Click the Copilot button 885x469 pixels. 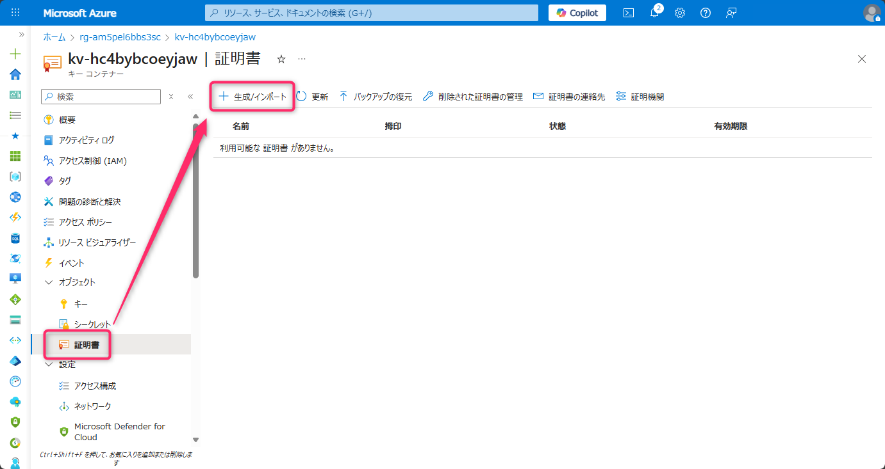(577, 13)
